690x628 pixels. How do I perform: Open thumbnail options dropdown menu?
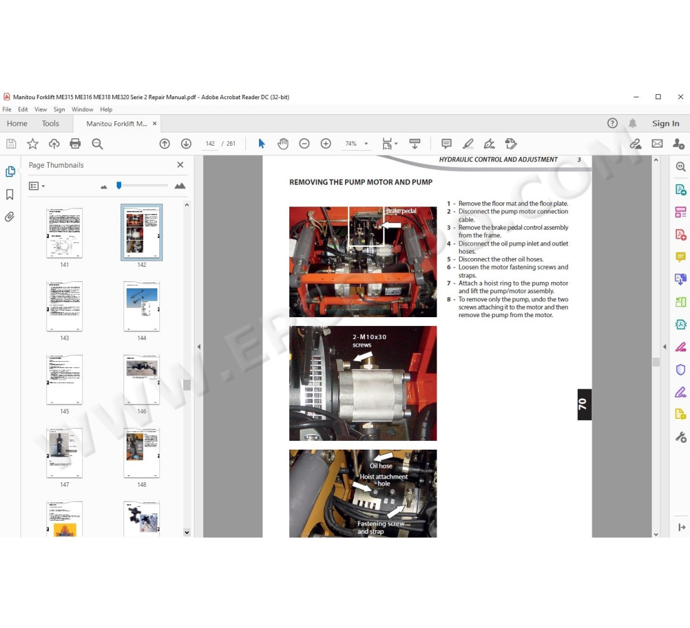(37, 186)
